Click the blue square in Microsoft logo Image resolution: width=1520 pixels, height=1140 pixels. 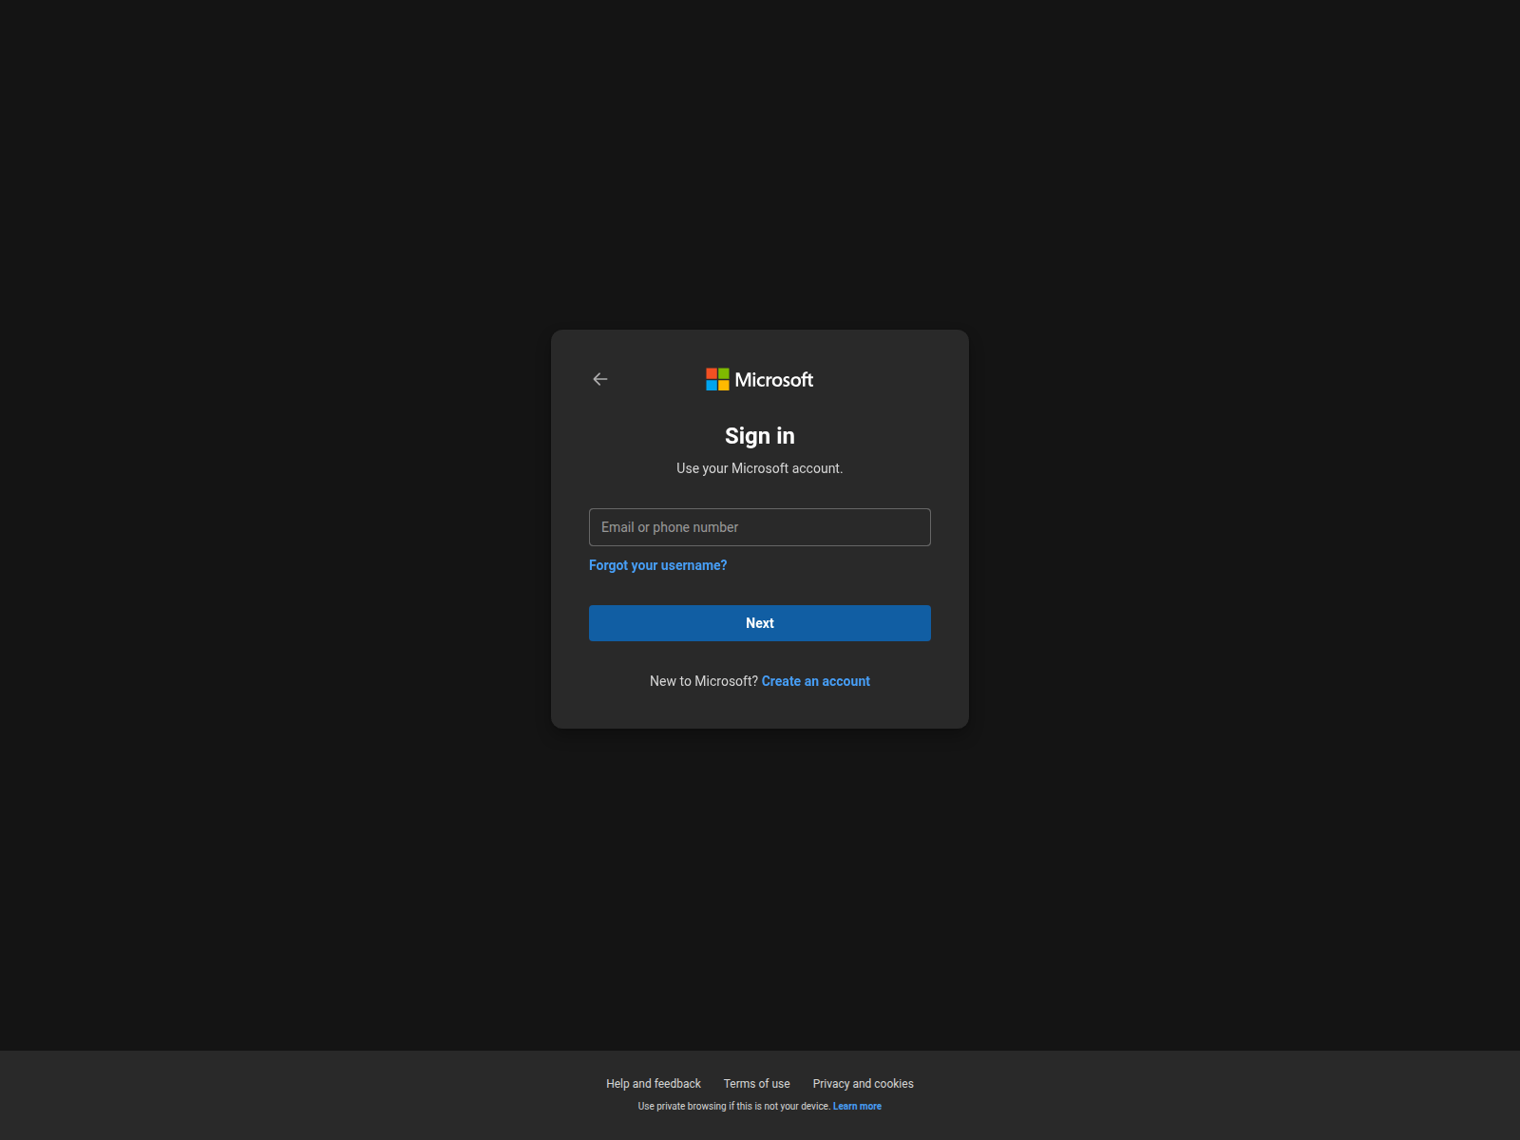click(x=712, y=386)
